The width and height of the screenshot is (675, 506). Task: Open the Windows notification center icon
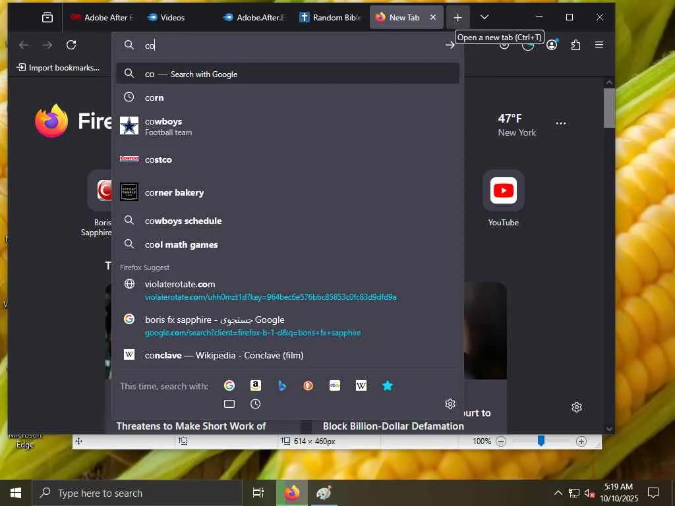pos(653,493)
